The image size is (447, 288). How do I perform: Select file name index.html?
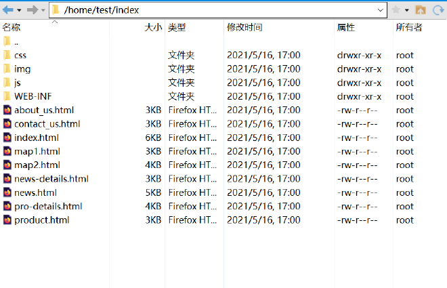[37, 138]
